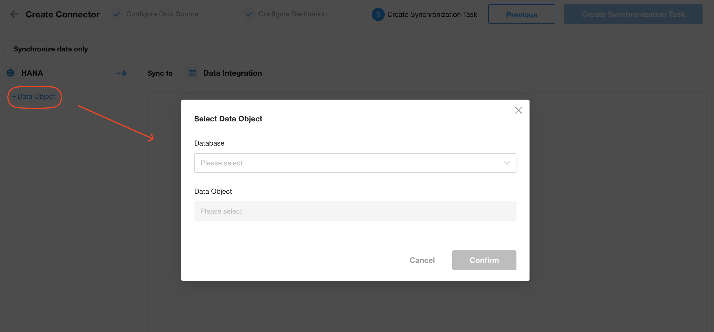Close the Select Data Object dialog

(518, 110)
